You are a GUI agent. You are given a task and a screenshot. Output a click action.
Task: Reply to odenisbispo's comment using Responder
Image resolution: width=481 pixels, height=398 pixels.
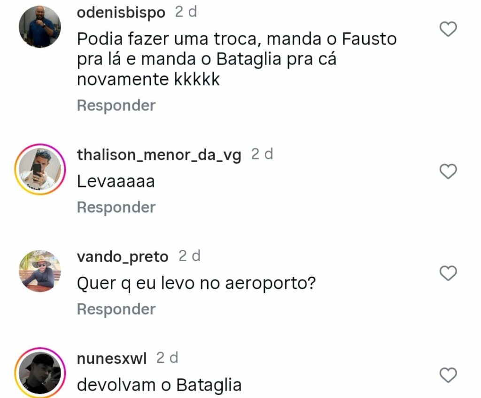tap(116, 105)
